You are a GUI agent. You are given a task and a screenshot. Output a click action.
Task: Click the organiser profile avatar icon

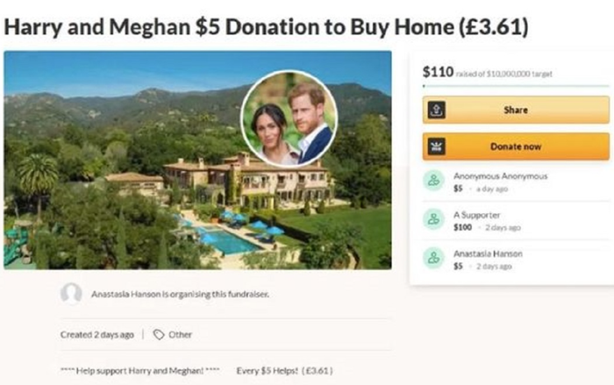[71, 294]
